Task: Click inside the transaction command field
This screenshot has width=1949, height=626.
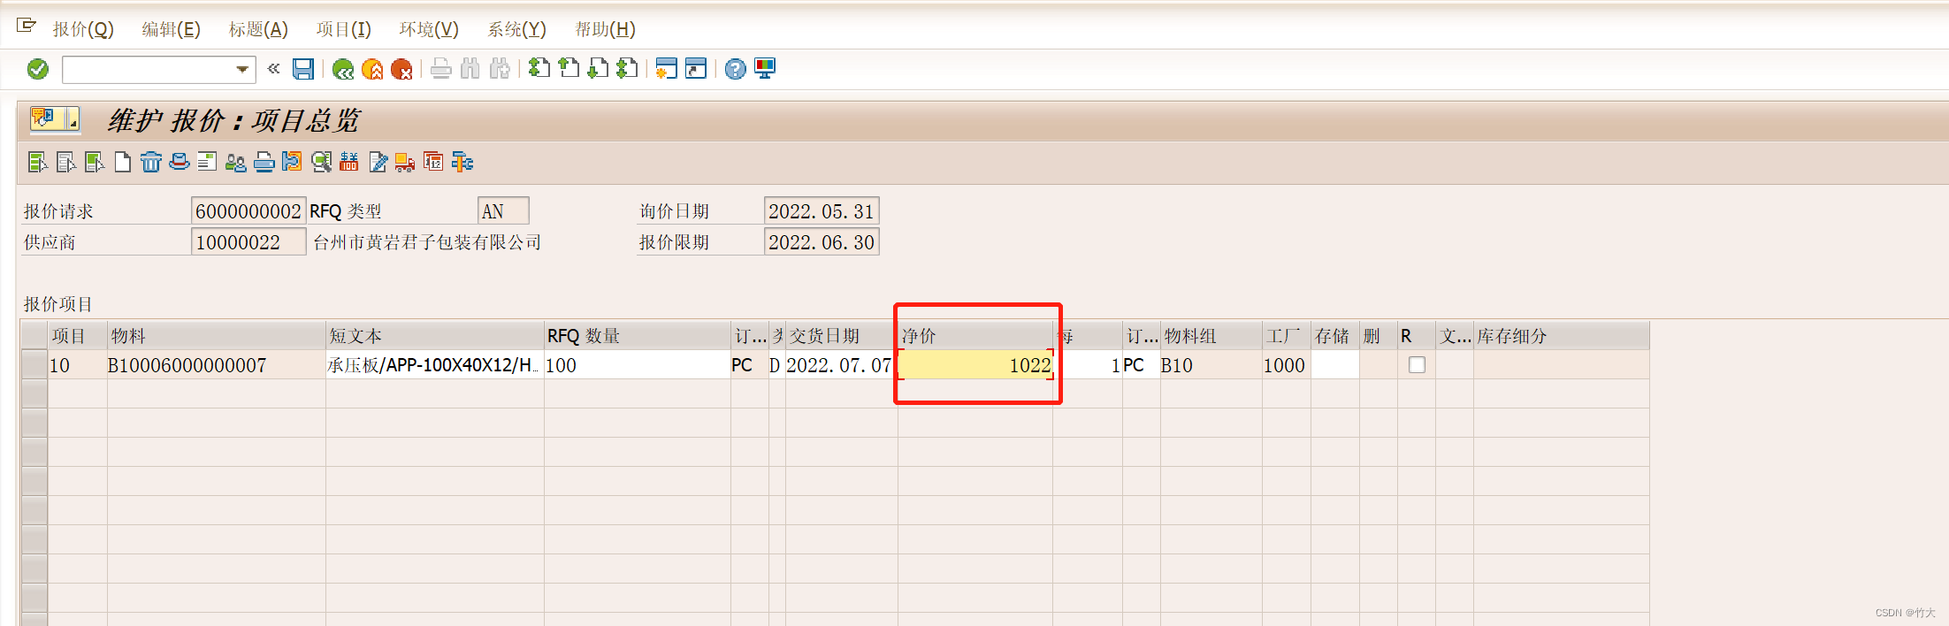Action: [x=149, y=69]
